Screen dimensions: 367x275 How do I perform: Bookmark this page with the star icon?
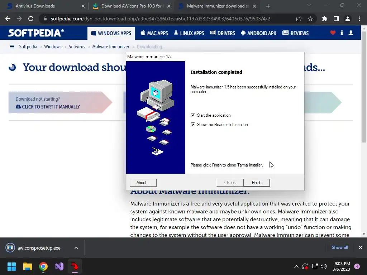coord(310,19)
